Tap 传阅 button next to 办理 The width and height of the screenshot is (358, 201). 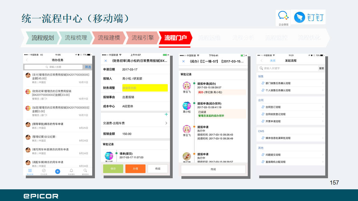pos(158,169)
